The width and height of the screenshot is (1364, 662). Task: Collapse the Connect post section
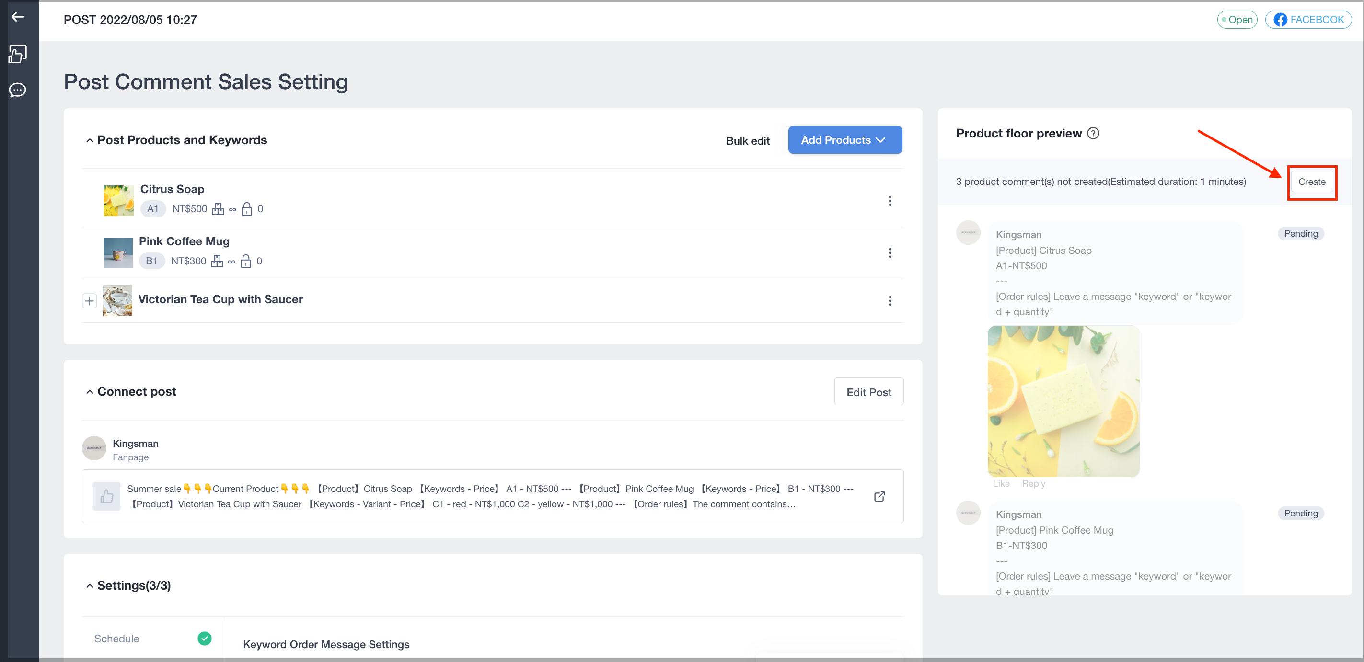(90, 391)
